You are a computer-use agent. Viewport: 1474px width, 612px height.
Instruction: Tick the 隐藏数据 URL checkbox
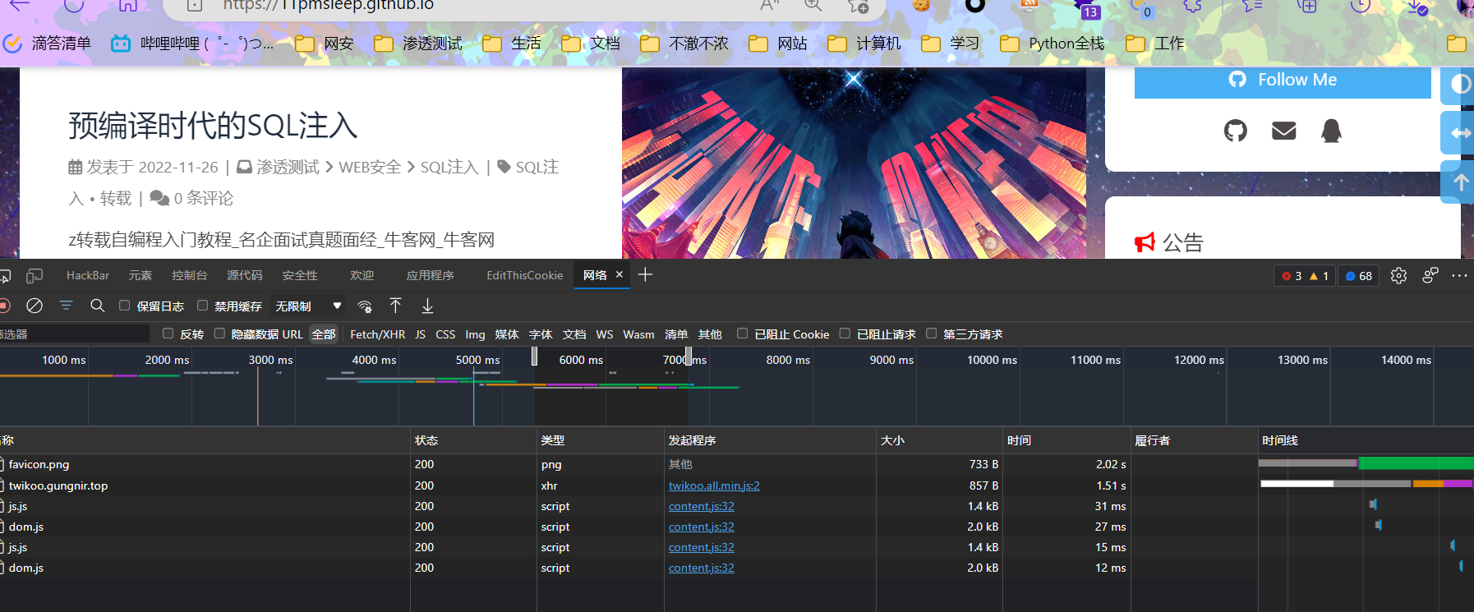pos(219,334)
